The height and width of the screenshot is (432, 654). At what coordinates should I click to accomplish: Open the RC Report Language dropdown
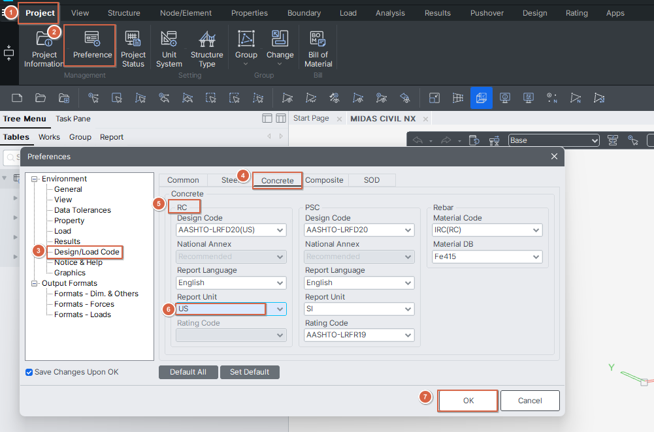[x=231, y=283]
